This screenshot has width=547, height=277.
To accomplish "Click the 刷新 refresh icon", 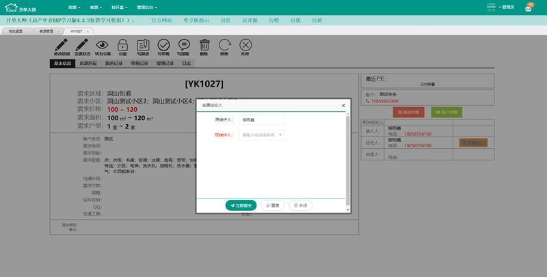I will coord(224,45).
